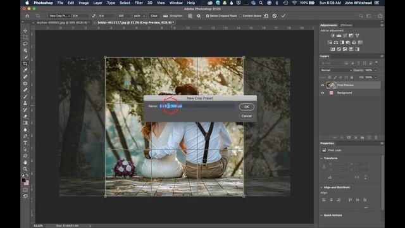Click the Straighten button
This screenshot has height=228, width=405.
[173, 16]
